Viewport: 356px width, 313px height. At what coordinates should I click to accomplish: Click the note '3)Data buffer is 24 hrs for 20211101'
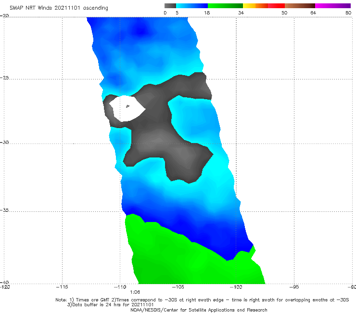(x=111, y=305)
